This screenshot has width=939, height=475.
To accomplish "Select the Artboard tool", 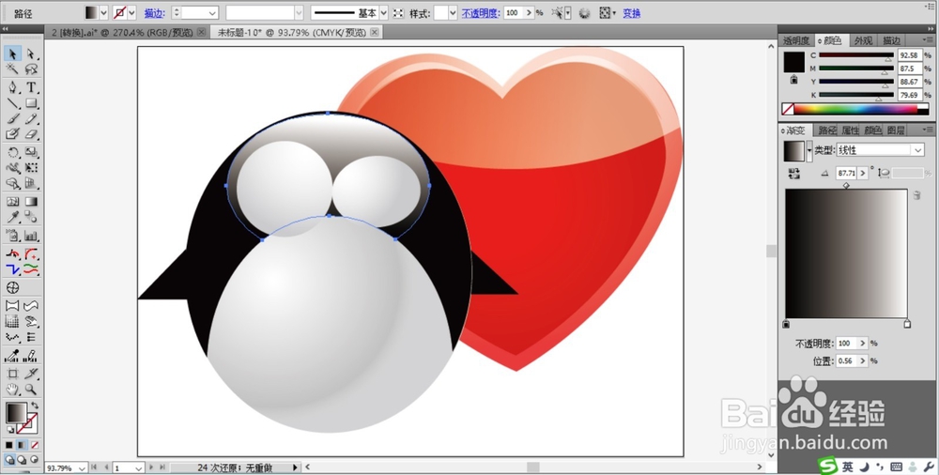I will pos(12,374).
